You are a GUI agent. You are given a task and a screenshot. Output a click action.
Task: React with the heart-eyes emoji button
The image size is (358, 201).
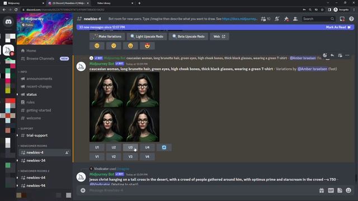click(147, 46)
